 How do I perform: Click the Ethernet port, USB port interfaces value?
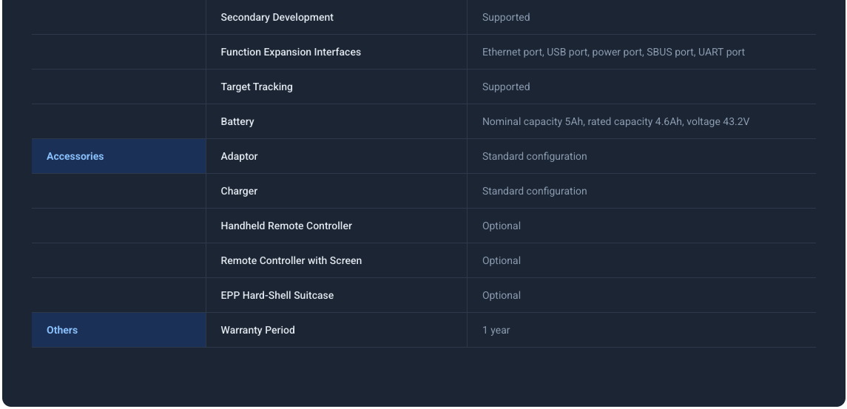point(613,53)
